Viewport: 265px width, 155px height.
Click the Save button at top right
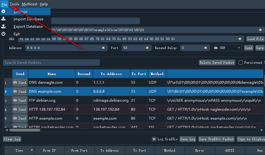click(260, 48)
